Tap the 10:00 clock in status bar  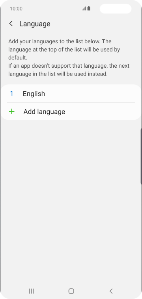(16, 9)
